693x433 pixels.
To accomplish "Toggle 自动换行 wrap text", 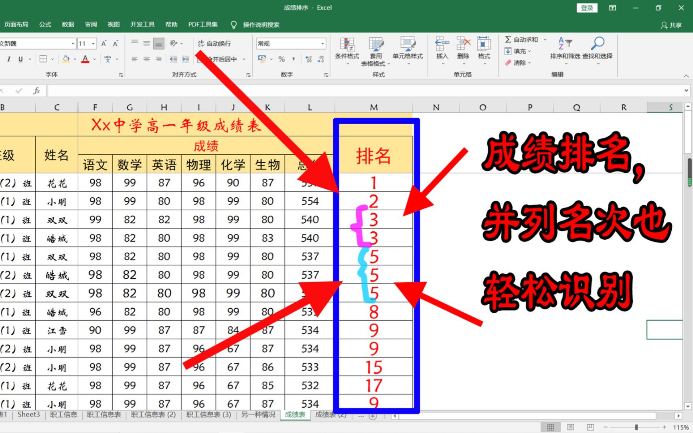I will point(215,43).
